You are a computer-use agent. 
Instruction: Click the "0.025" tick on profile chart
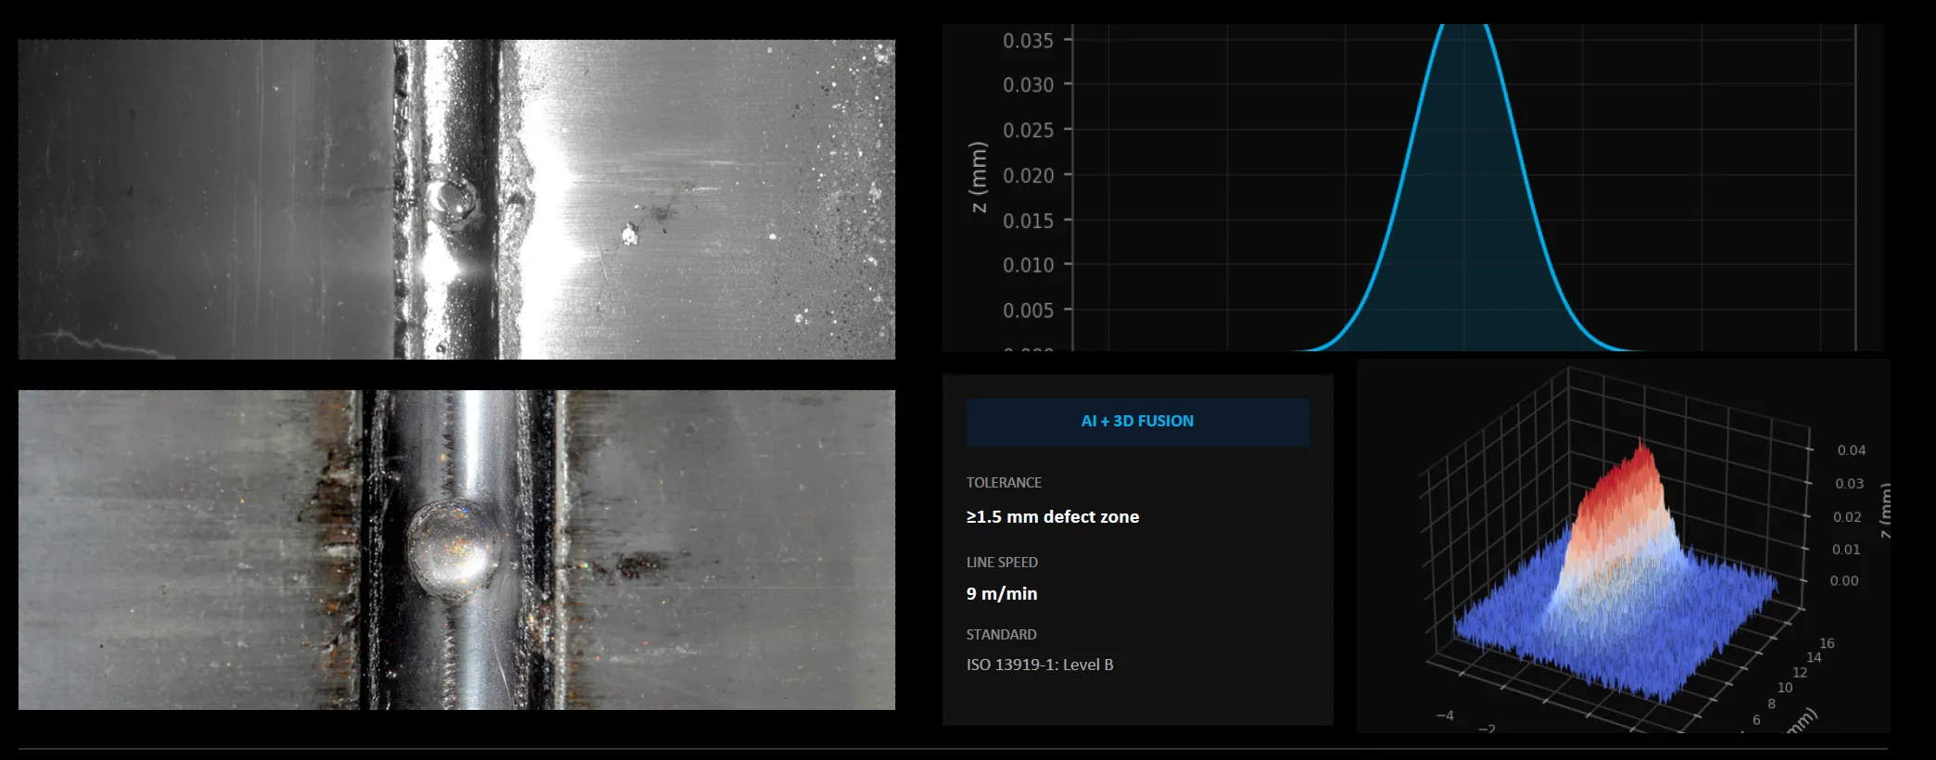coord(1028,131)
